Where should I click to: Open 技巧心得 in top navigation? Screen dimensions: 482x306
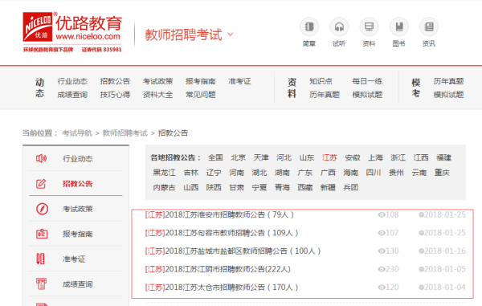point(115,95)
